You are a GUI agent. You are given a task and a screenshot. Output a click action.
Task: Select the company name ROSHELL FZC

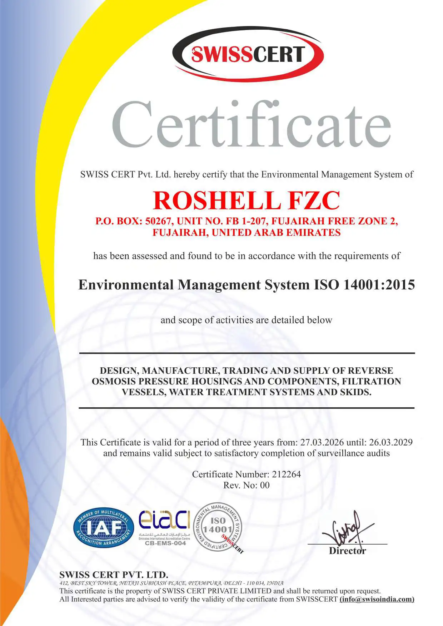click(x=247, y=200)
